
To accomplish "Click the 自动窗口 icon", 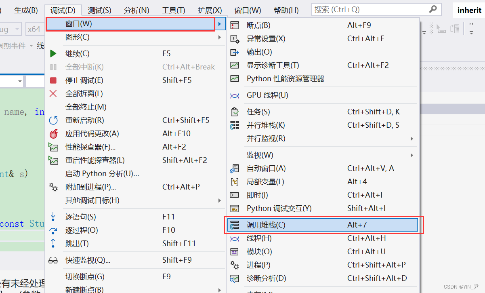I will pyautogui.click(x=235, y=168).
